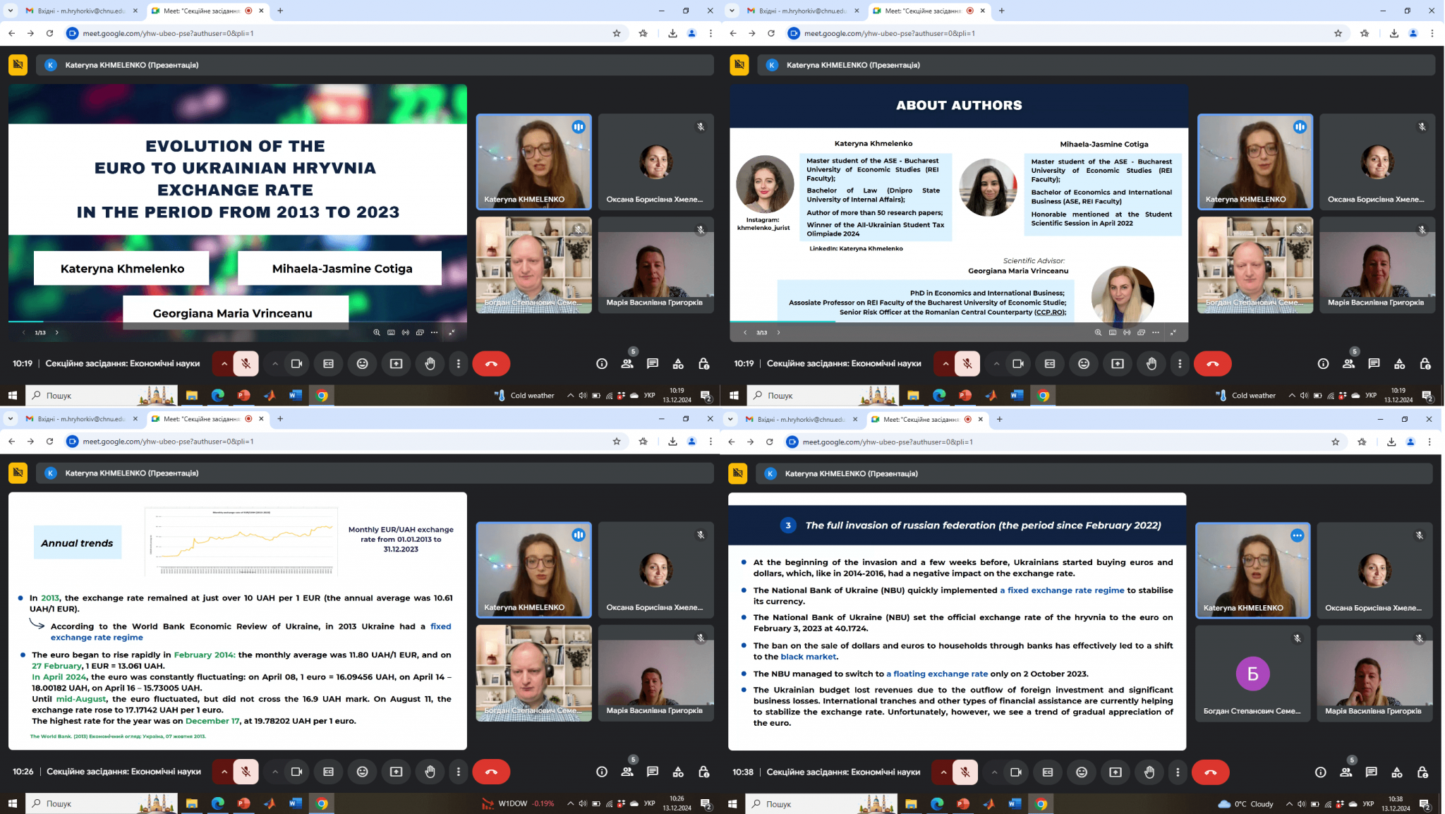Turn on captions in the 10:26 Meet window
The width and height of the screenshot is (1445, 814).
click(x=329, y=772)
